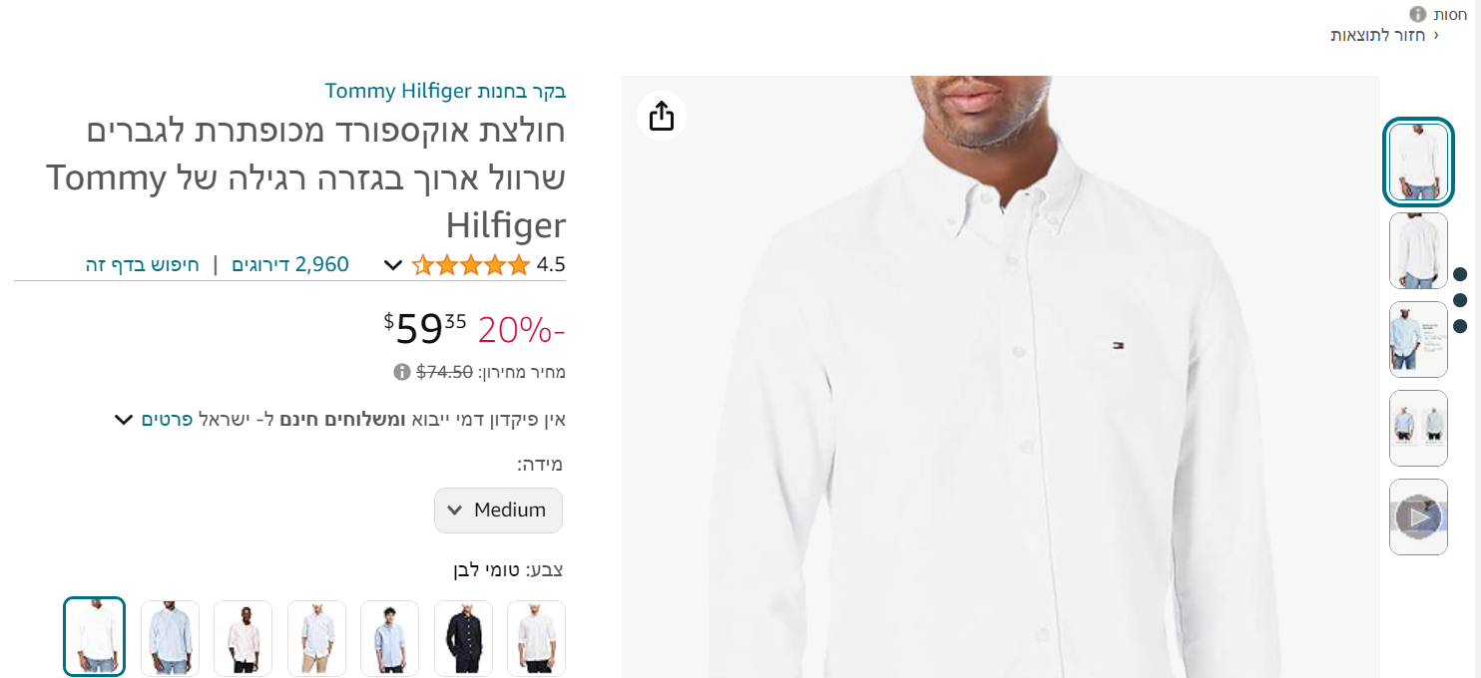The height and width of the screenshot is (678, 1481).
Task: Select the currently highlighted white color swatch
Action: click(95, 638)
